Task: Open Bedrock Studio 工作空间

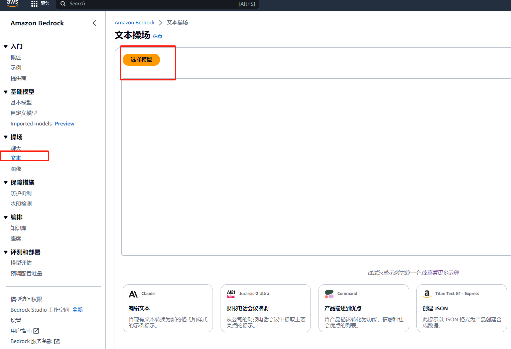Action: [40, 310]
